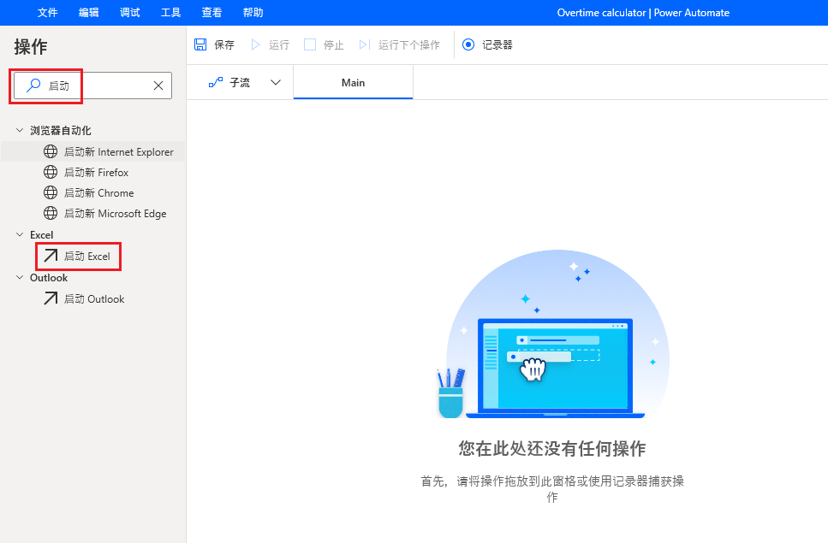
Task: Switch to the Main tab
Action: (x=353, y=82)
